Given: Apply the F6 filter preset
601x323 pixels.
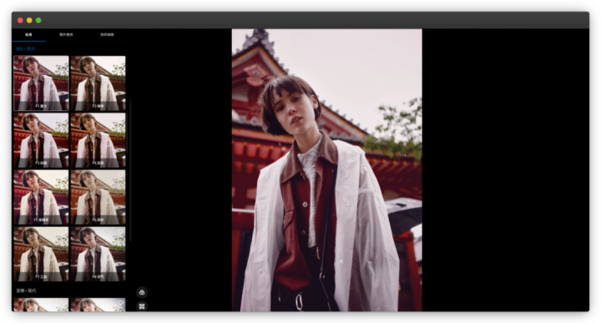Looking at the screenshot, I should (98, 197).
